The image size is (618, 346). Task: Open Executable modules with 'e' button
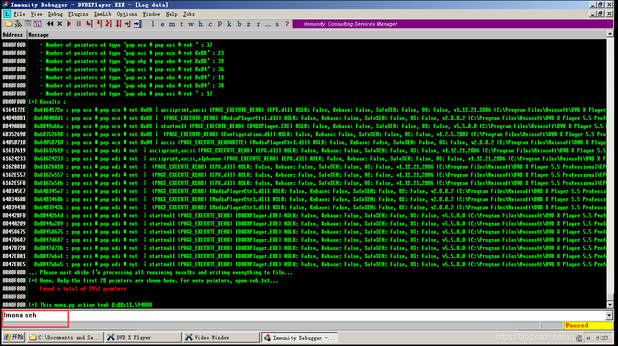click(163, 24)
